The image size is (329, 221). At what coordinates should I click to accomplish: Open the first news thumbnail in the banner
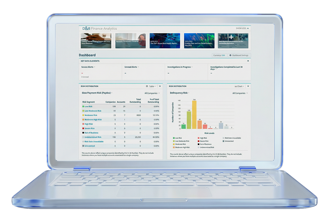[x=96, y=41]
